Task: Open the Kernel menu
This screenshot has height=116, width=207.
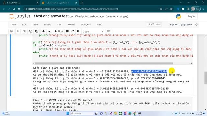Action: coord(71,24)
